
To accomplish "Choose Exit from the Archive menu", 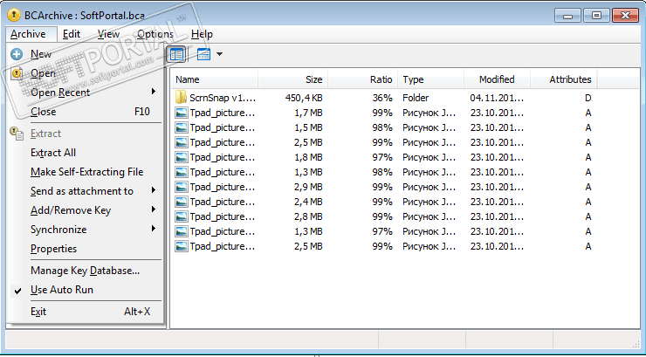I will coord(85,312).
